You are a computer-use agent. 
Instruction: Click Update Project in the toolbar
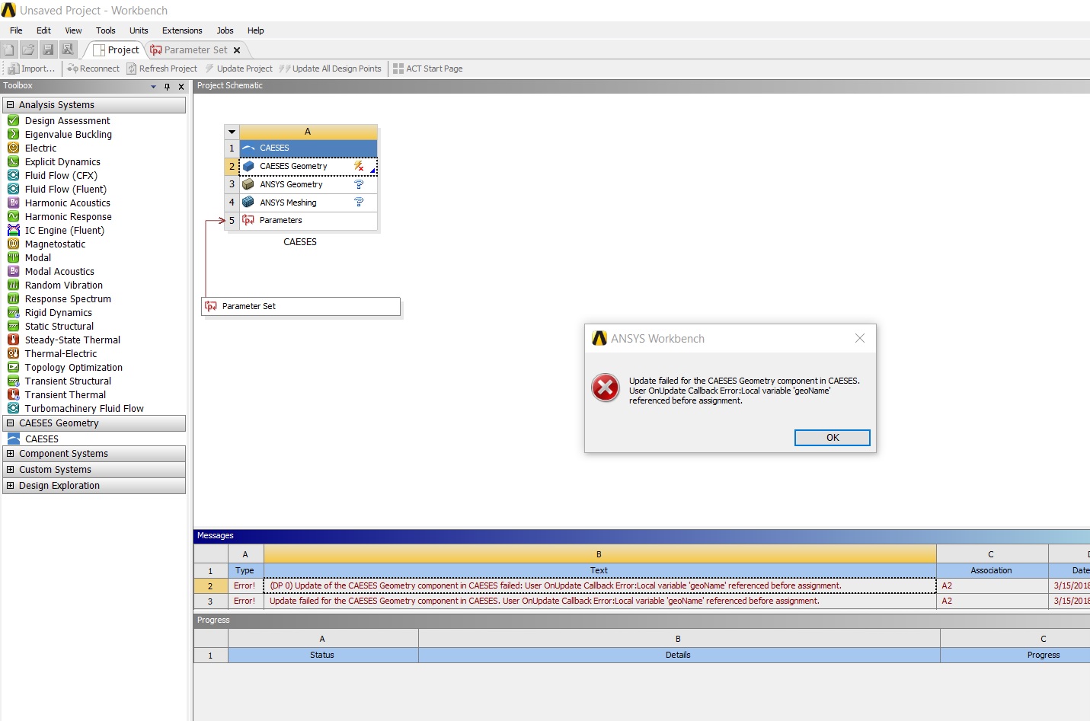(x=238, y=69)
